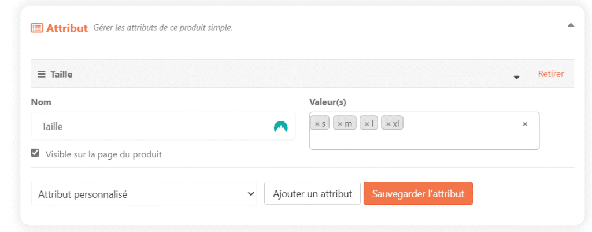592x232 pixels.
Task: Click Ajouter un attribut button
Action: pyautogui.click(x=313, y=193)
